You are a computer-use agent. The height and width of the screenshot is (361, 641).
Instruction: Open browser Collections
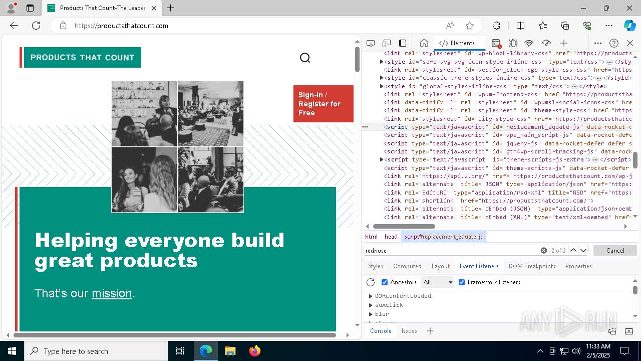click(x=565, y=26)
